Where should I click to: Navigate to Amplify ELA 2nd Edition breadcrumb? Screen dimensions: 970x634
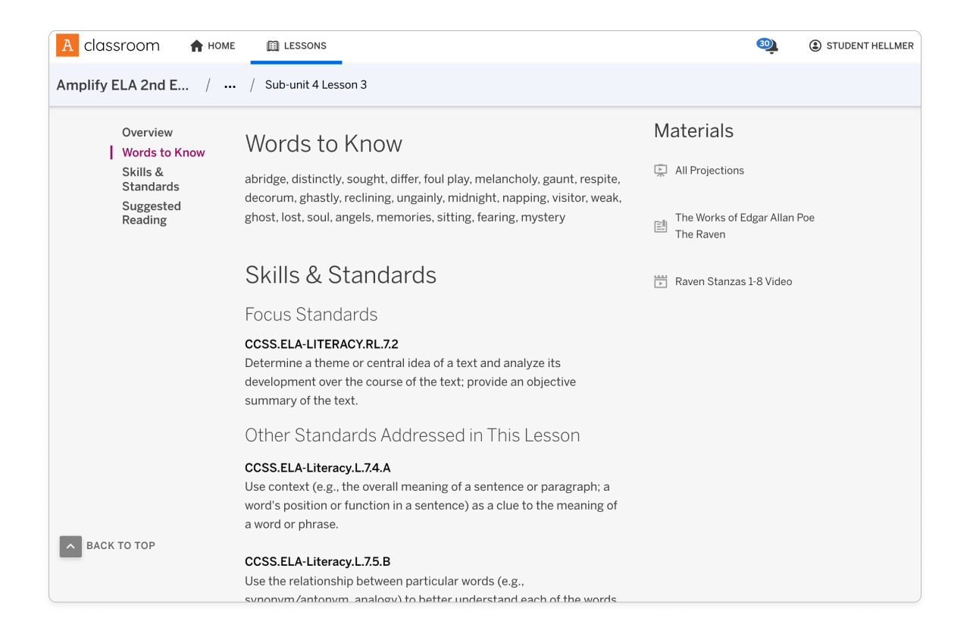pyautogui.click(x=123, y=85)
